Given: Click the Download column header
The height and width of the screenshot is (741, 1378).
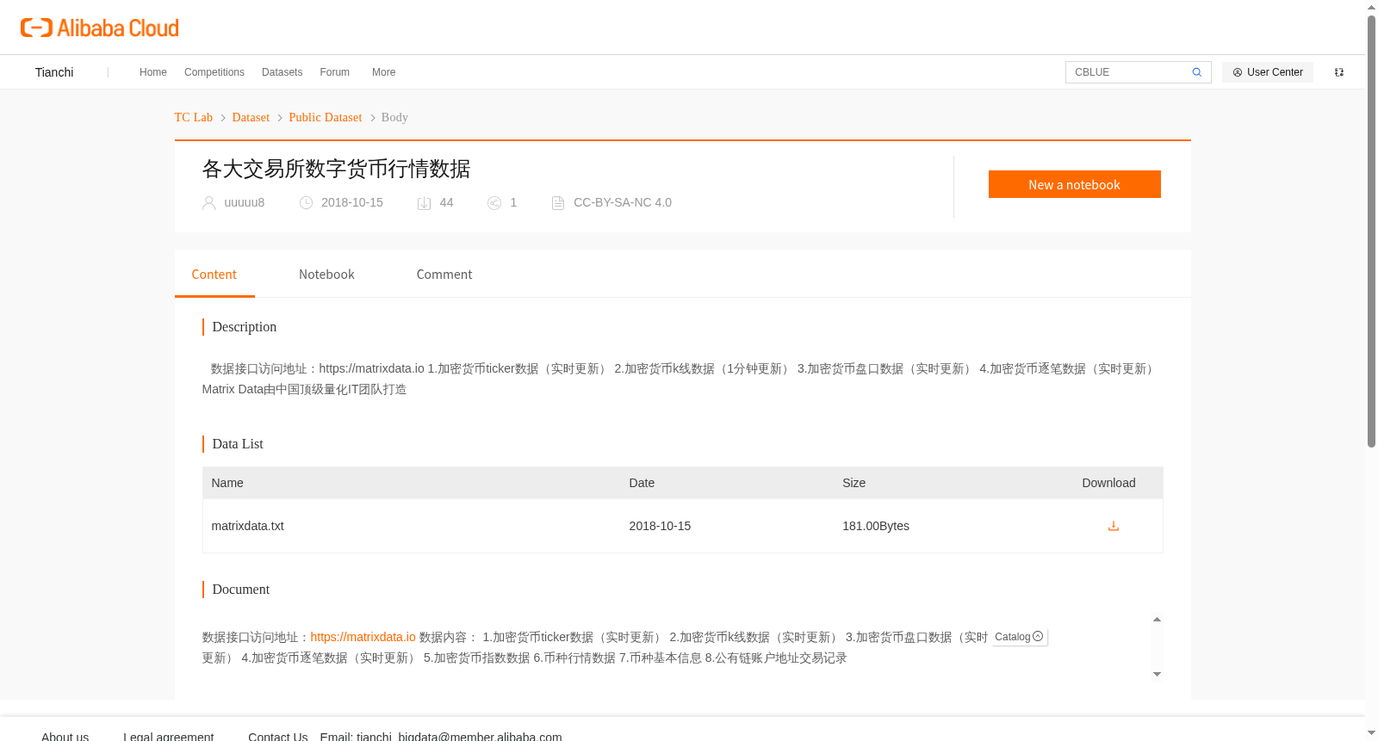Looking at the screenshot, I should pos(1108,483).
